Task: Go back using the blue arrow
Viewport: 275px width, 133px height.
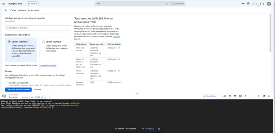Action: pos(5,11)
